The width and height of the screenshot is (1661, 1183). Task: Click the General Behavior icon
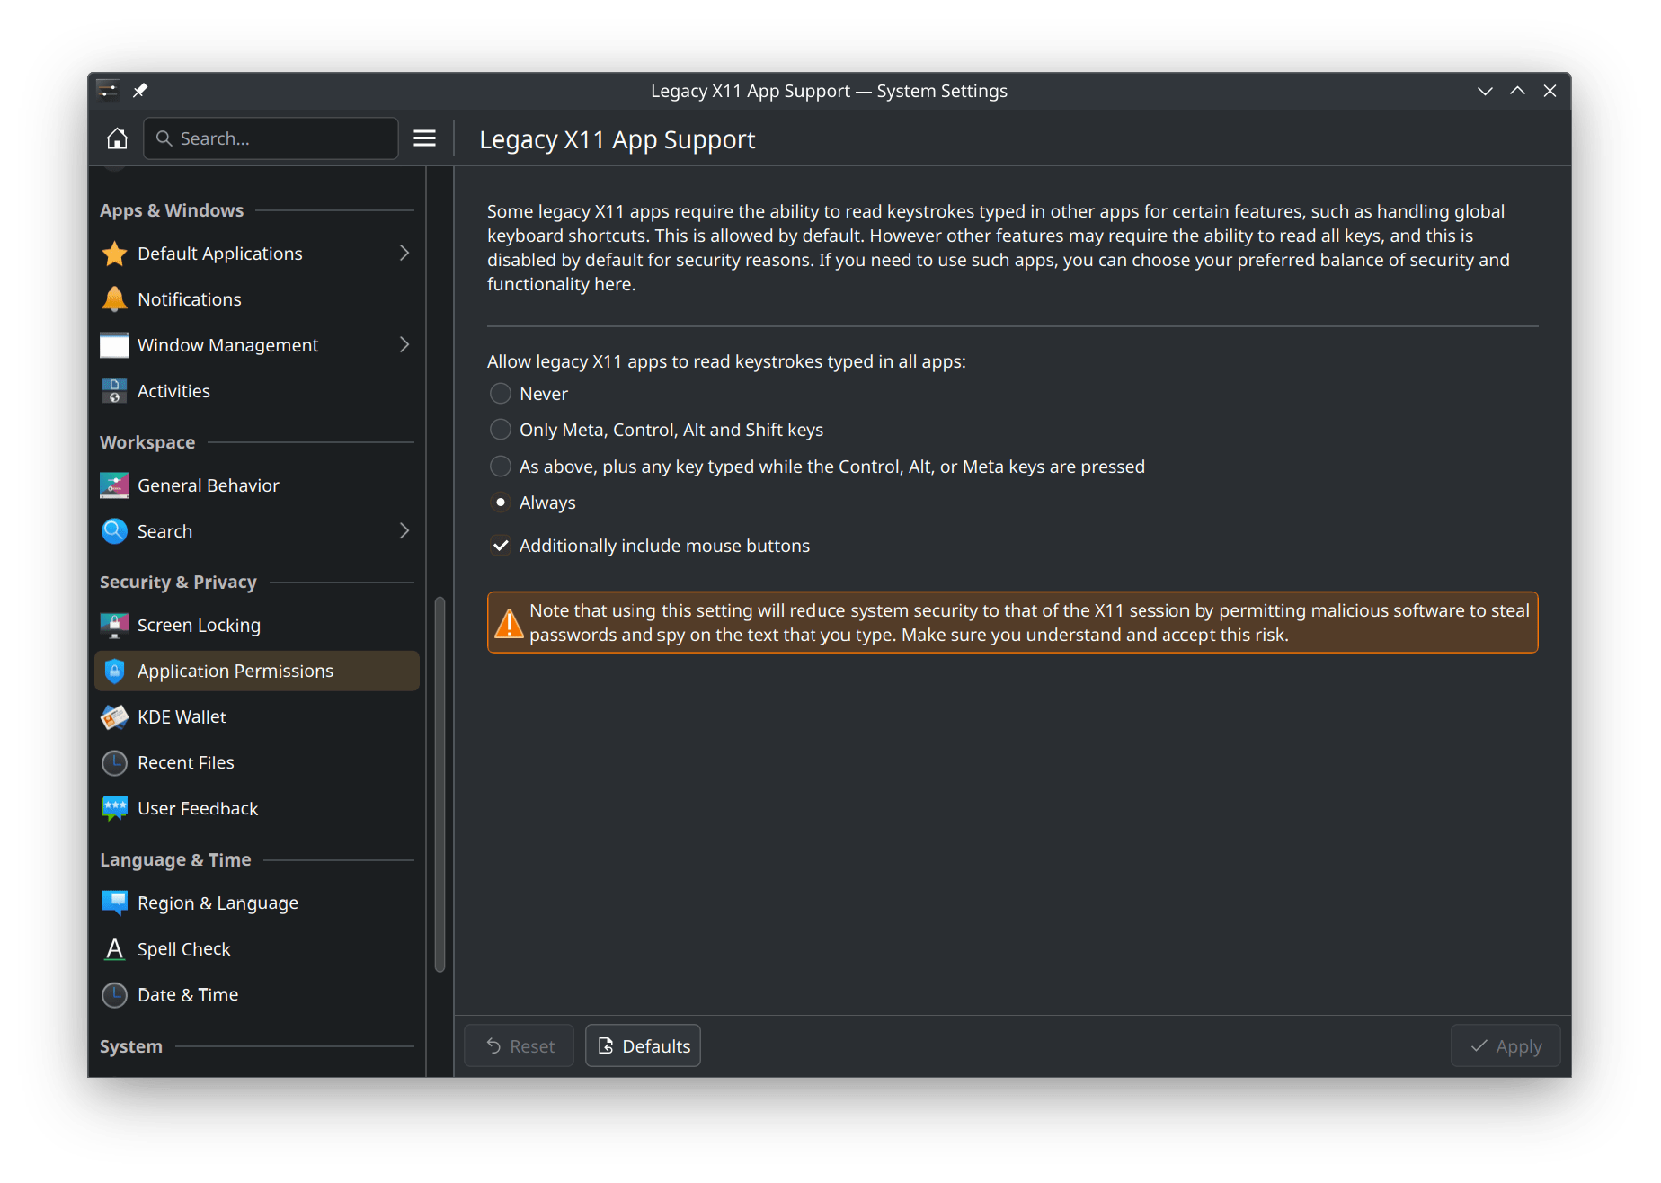click(x=114, y=485)
